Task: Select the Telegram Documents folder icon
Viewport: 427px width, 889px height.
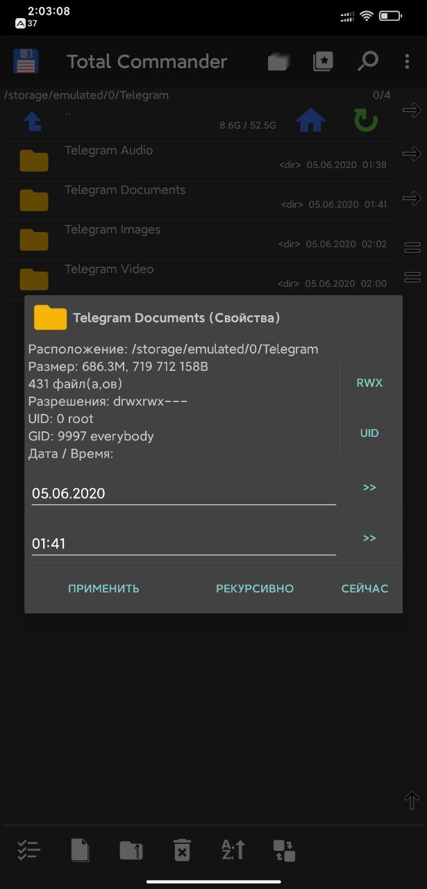Action: pos(34,200)
